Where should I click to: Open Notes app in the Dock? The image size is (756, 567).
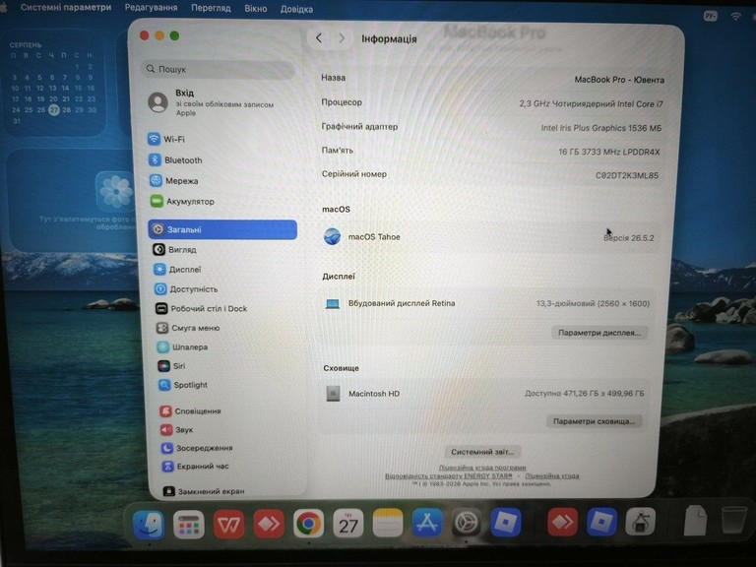tap(388, 523)
